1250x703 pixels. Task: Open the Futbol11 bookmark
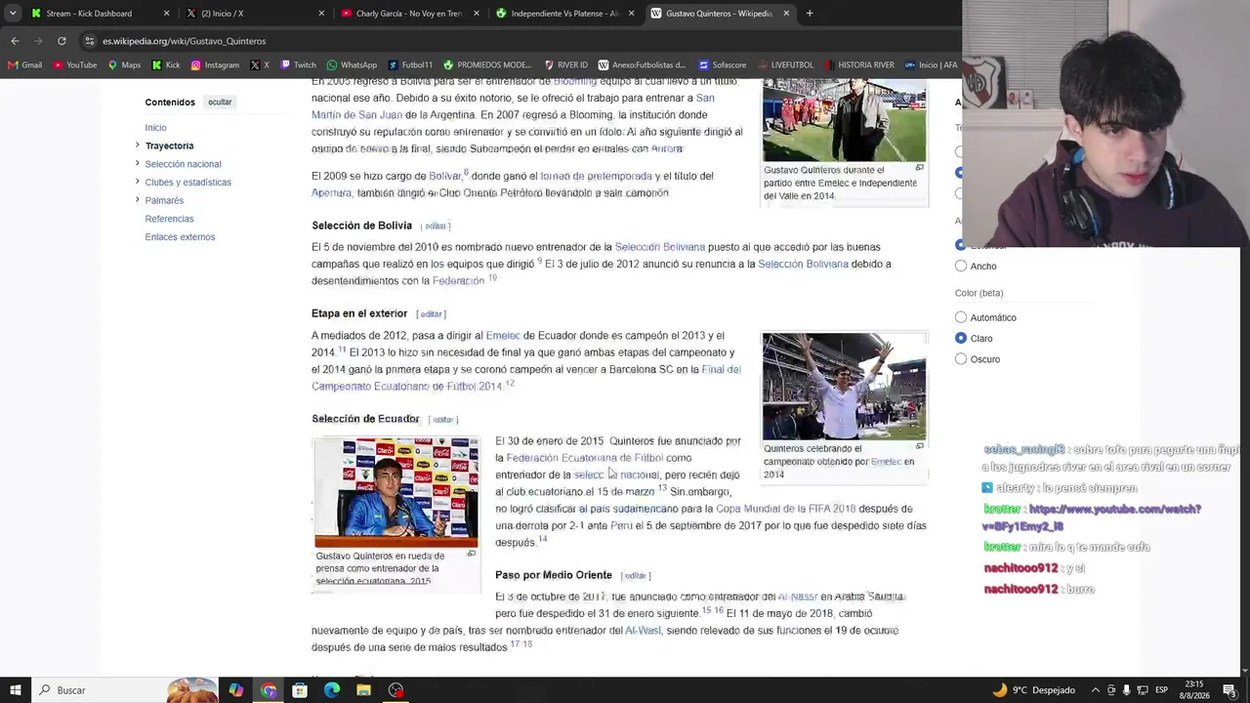(x=410, y=65)
